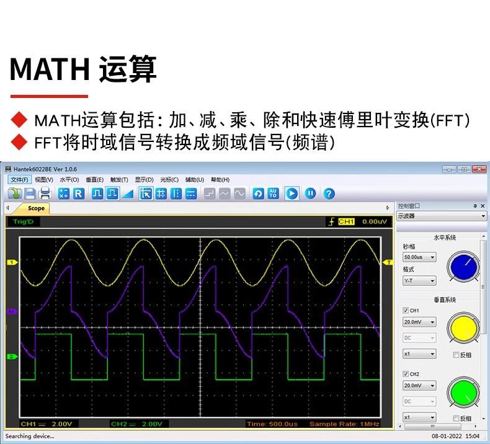
Task: Click the AUTO setup toolbar icon
Action: (273, 193)
